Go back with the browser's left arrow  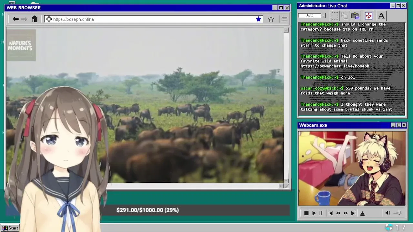coord(15,19)
